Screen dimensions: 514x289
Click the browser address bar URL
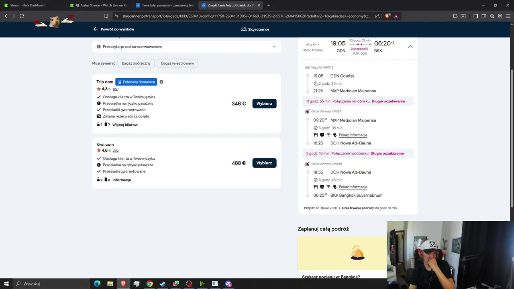point(247,16)
